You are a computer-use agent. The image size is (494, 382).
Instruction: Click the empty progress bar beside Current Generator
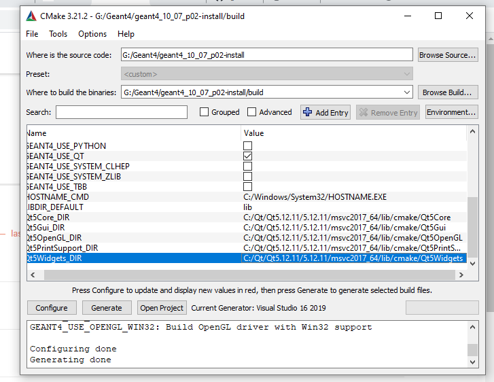(x=442, y=308)
